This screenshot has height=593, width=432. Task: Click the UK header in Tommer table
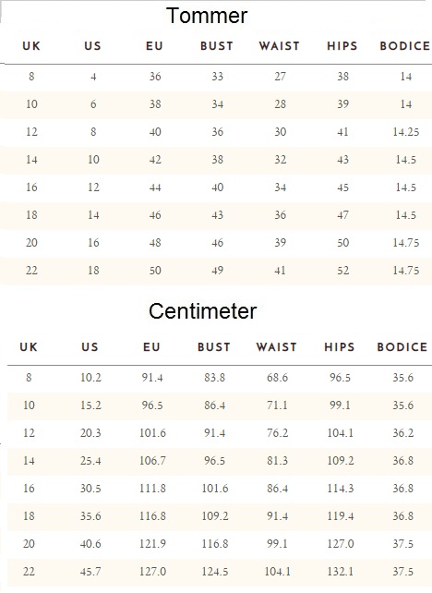pos(31,46)
